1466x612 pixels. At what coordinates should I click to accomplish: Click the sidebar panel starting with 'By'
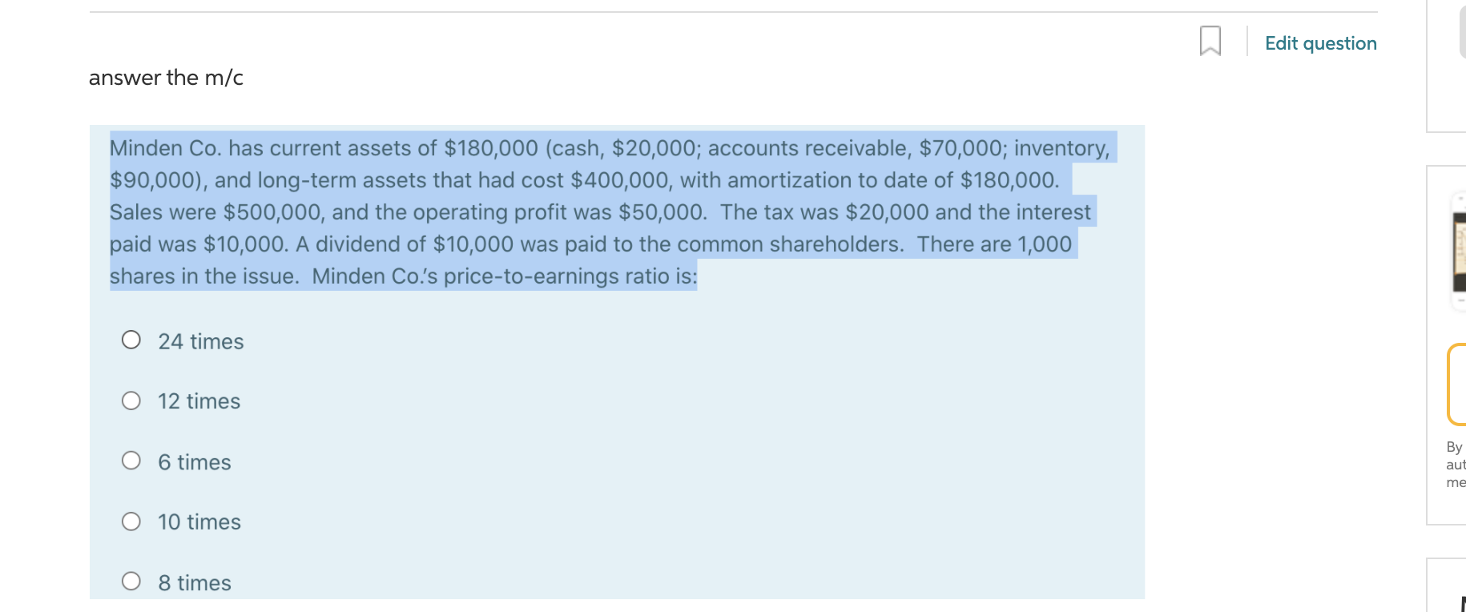(1455, 465)
